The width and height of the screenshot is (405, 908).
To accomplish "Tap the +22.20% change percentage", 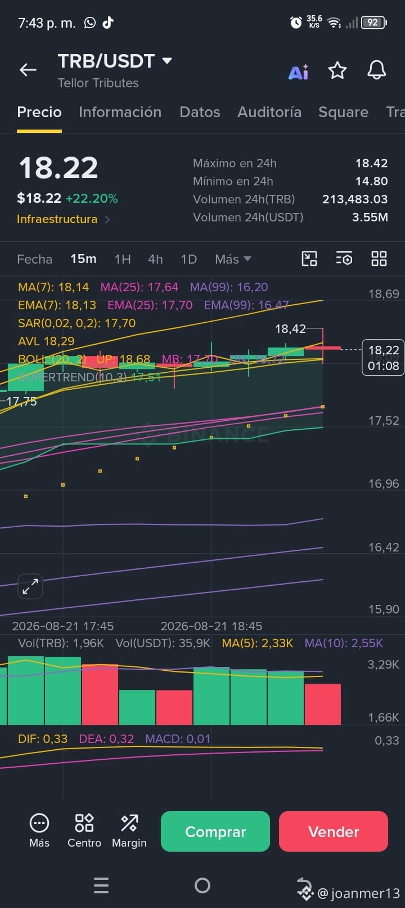I will [x=92, y=199].
